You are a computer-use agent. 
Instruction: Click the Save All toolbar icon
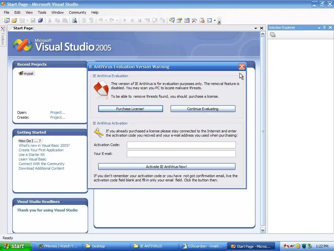click(40, 20)
